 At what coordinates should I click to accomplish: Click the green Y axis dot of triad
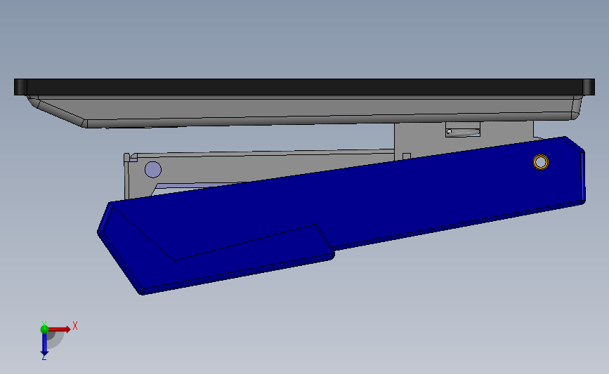pyautogui.click(x=44, y=329)
